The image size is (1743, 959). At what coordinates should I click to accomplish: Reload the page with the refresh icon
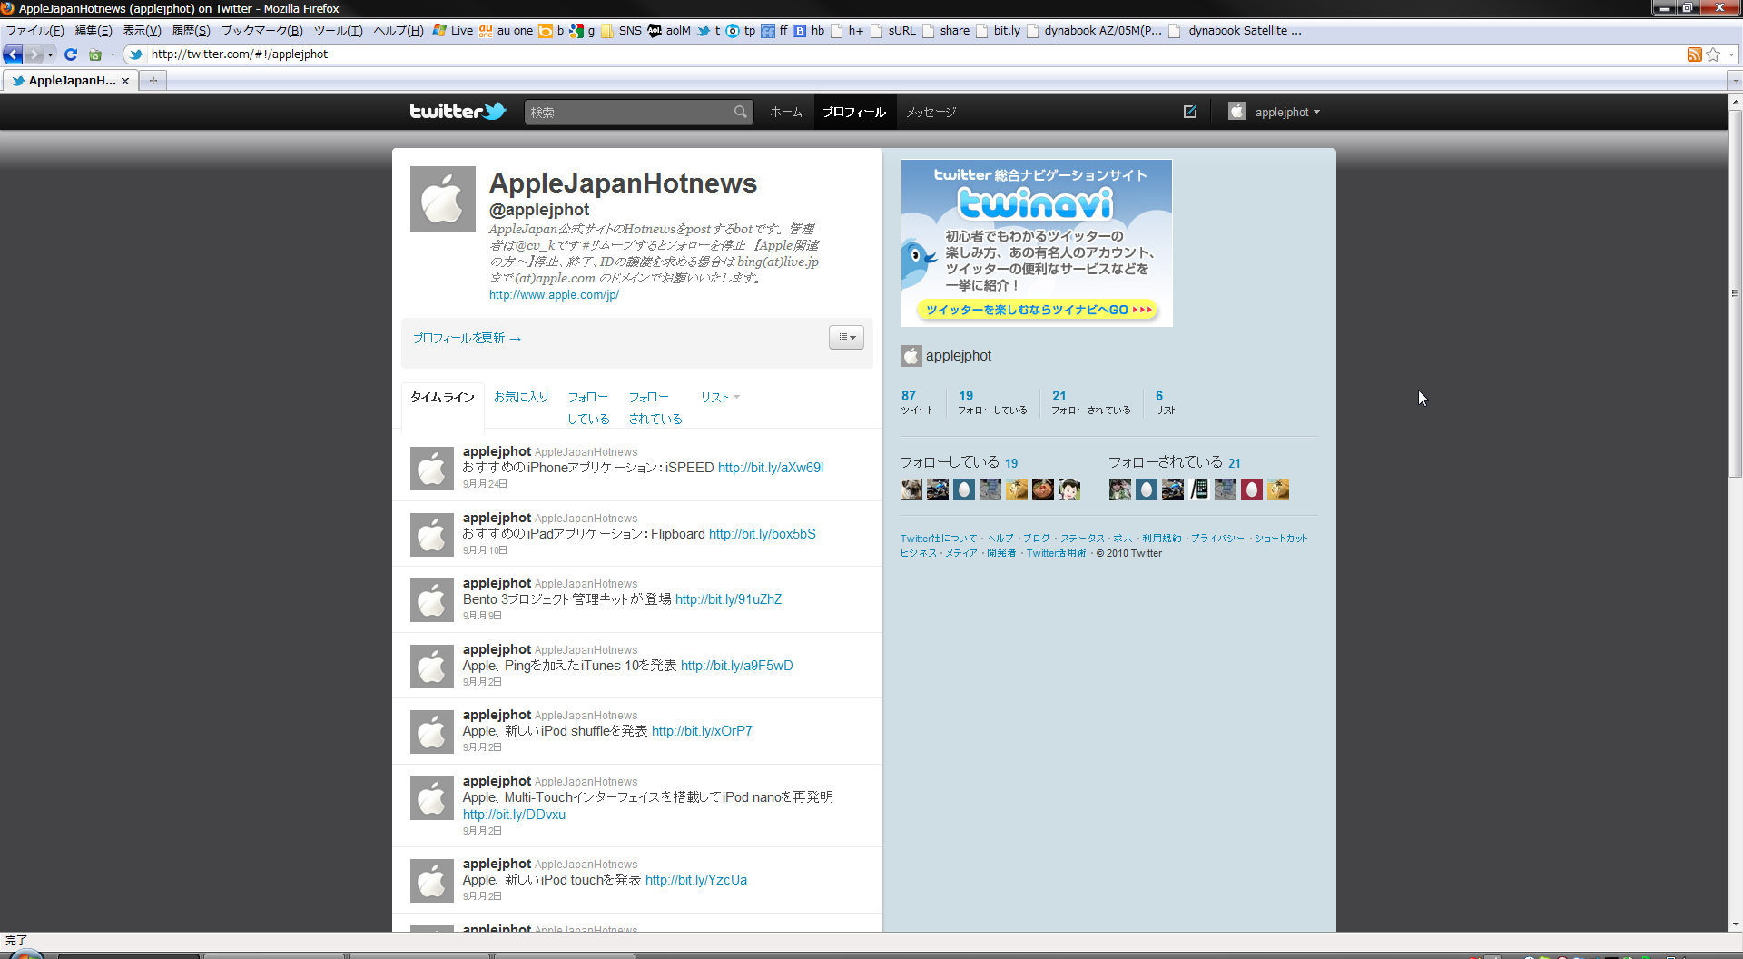71,54
